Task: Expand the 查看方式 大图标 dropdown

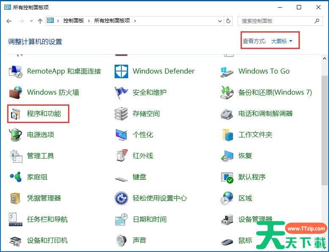Action: click(x=282, y=41)
